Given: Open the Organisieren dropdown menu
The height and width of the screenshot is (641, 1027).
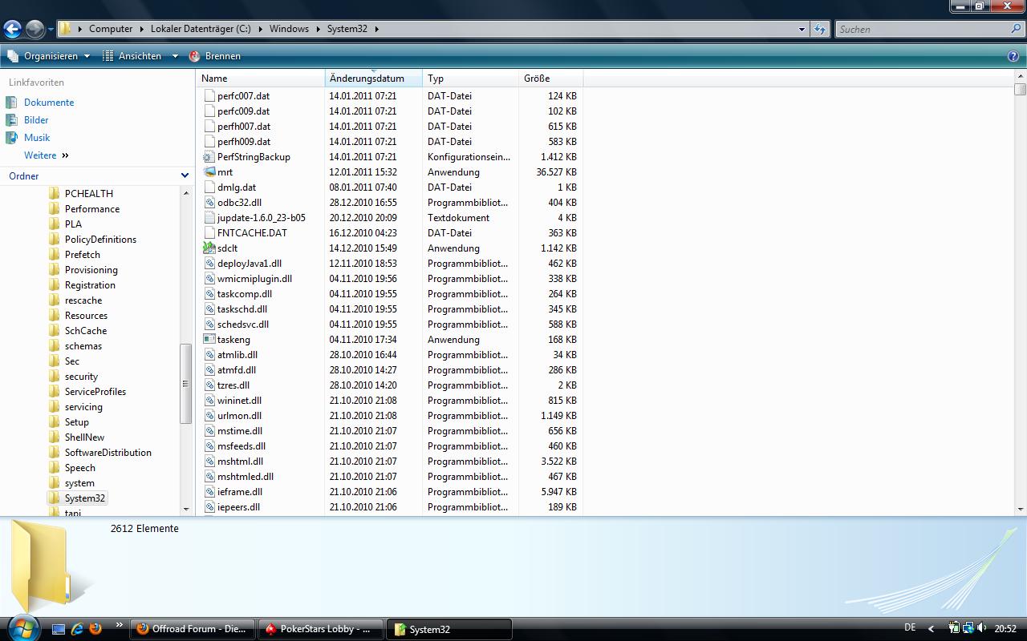Looking at the screenshot, I should click(50, 56).
